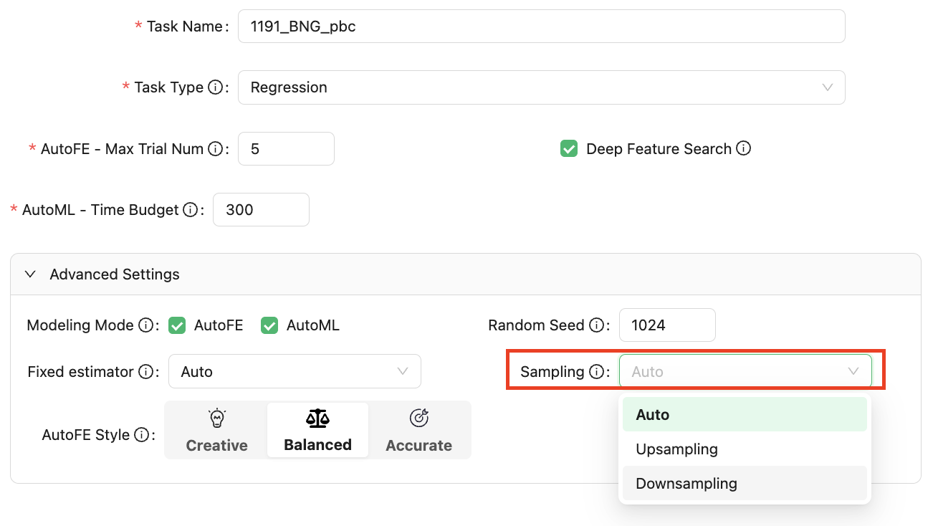Screen dimensions: 933x526
Task: Click info icon next to Modeling Mode
Action: tap(145, 325)
